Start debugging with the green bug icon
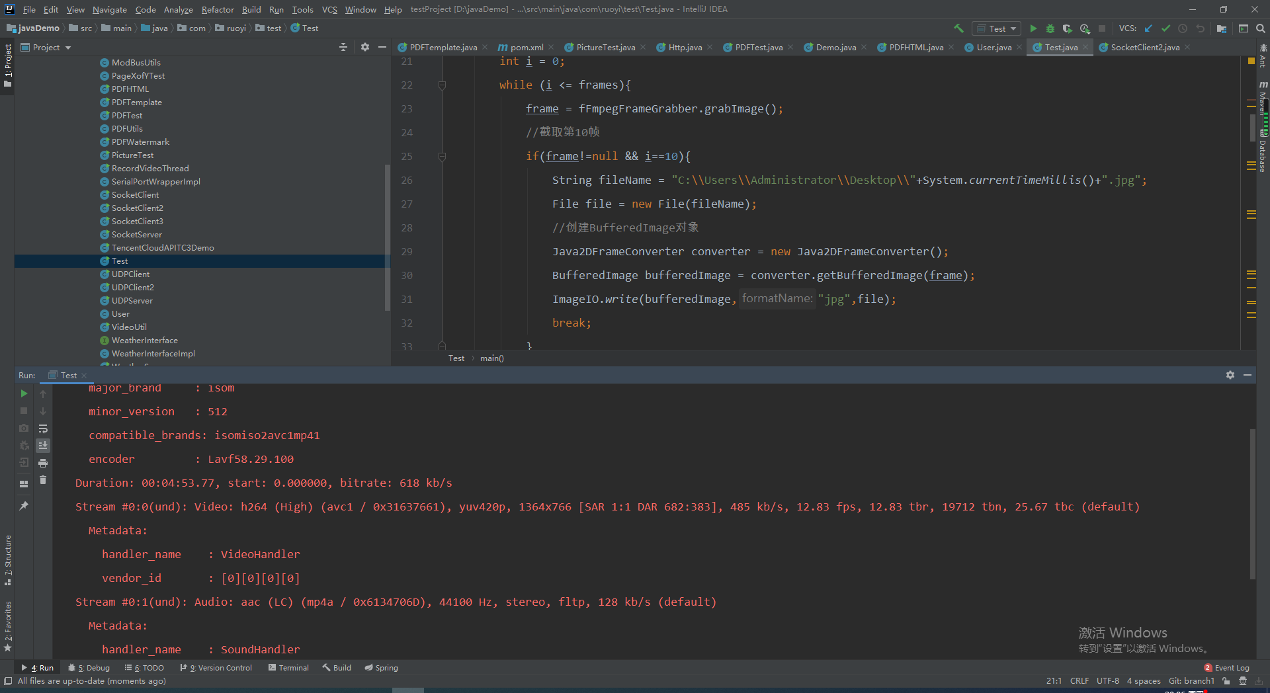 coord(1050,28)
